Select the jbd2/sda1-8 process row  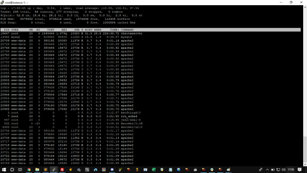point(70,120)
